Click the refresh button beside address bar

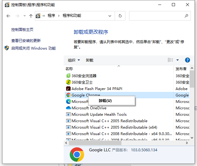coord(120,16)
